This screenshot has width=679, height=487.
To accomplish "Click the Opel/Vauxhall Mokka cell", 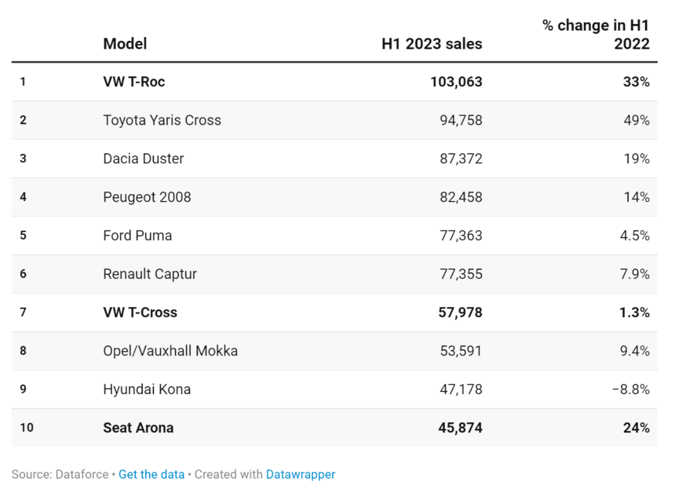I will pos(170,351).
